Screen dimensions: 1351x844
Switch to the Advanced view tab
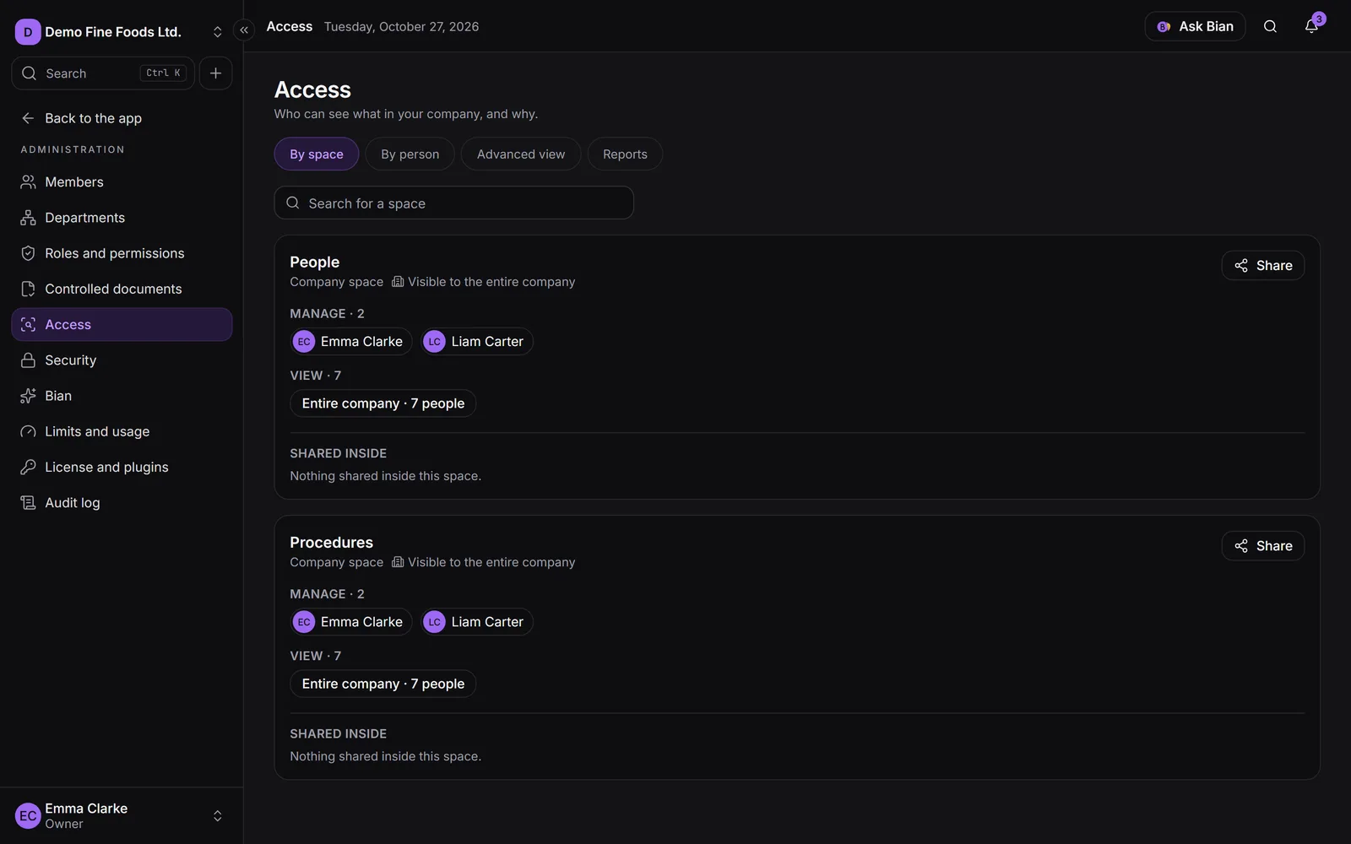point(521,154)
